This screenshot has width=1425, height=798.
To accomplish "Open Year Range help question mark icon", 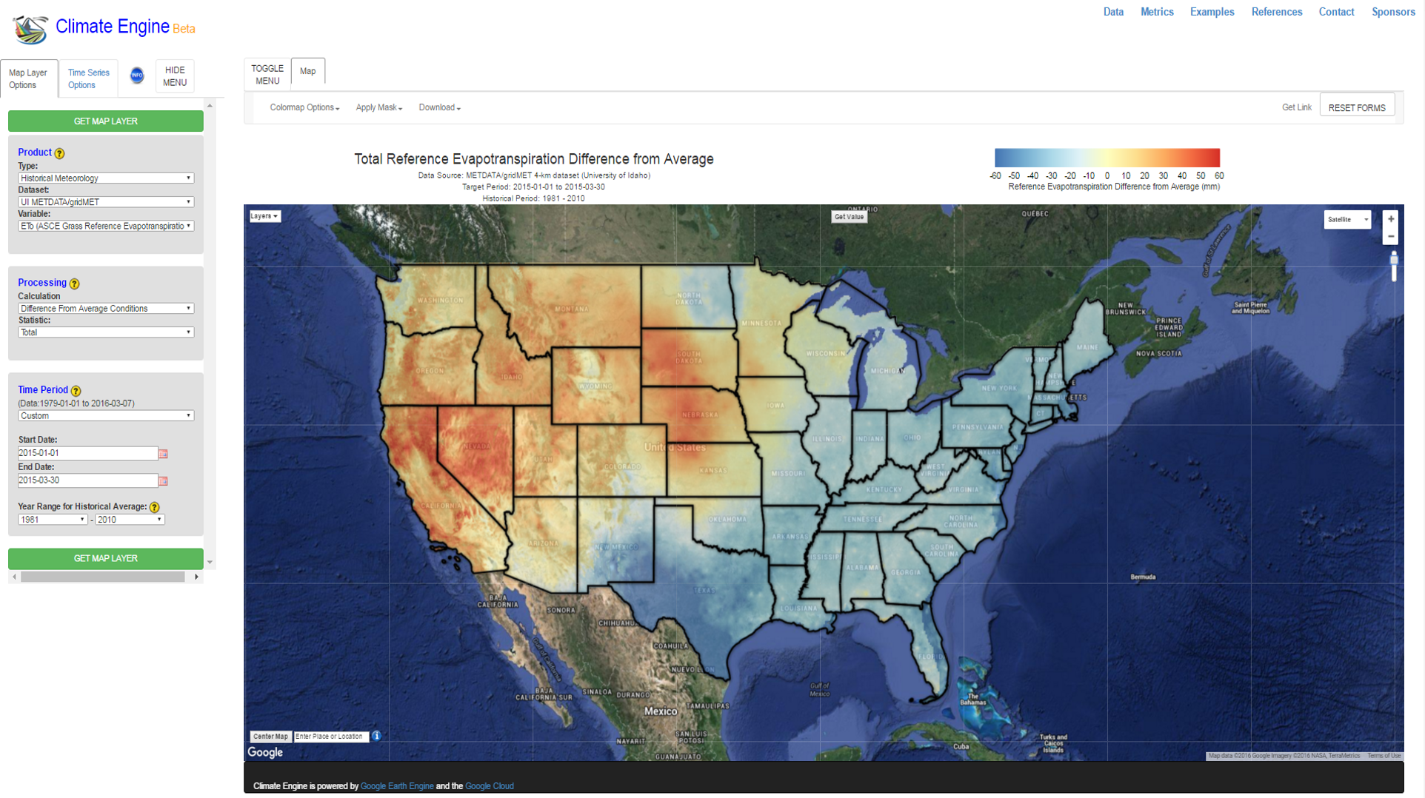I will pyautogui.click(x=154, y=507).
